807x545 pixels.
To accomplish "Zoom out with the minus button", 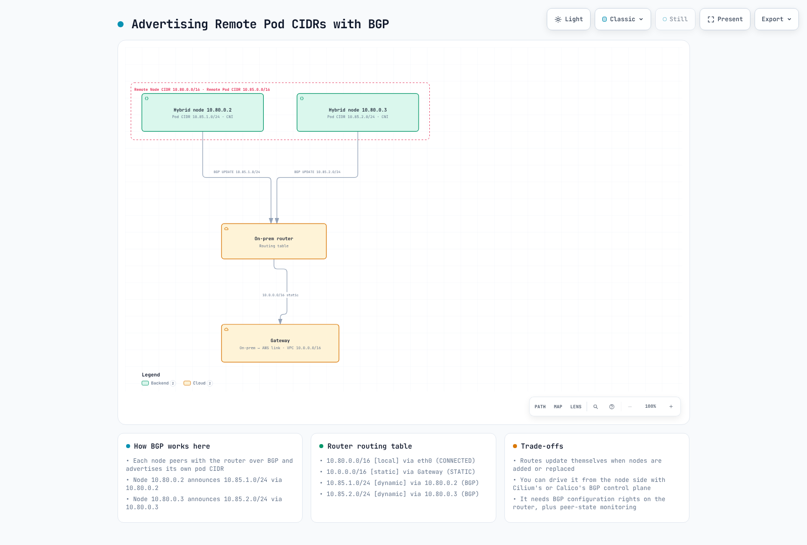I will (630, 407).
